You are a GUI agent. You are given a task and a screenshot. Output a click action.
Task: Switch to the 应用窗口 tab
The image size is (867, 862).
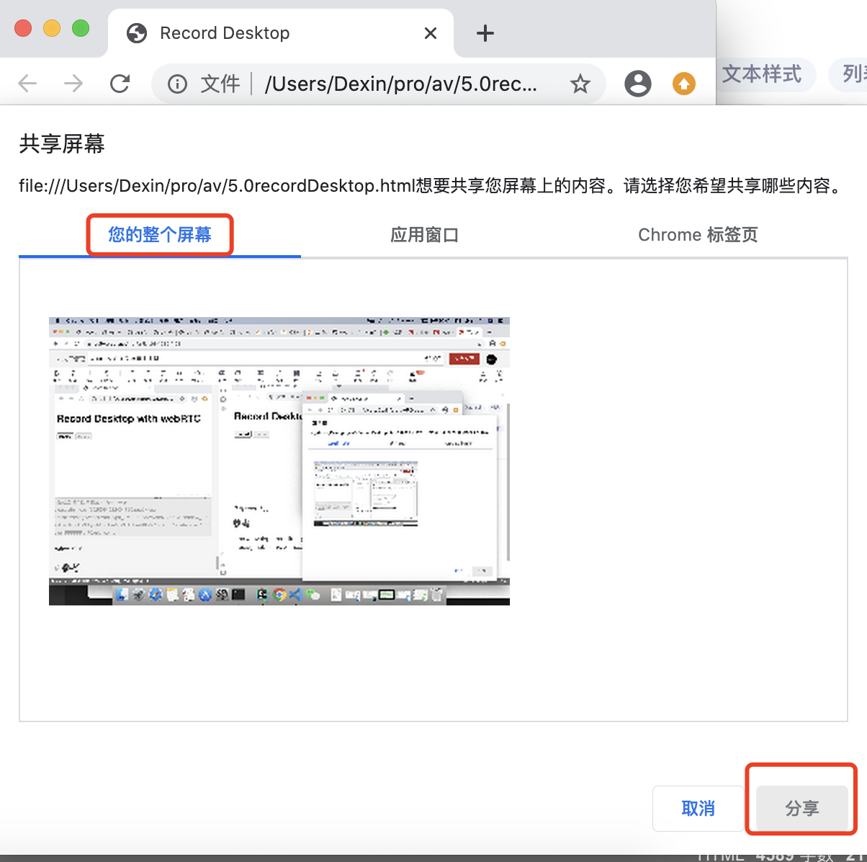point(424,234)
